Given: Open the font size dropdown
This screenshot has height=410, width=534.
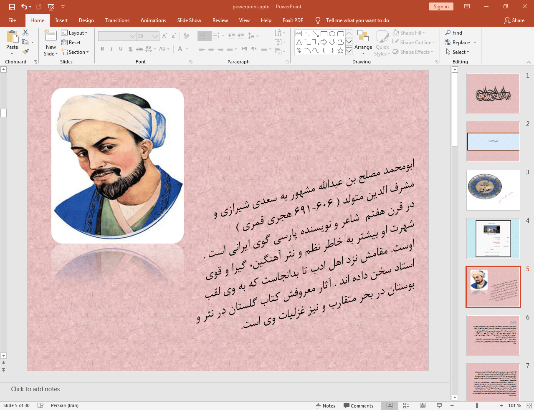Looking at the screenshot, I should pyautogui.click(x=155, y=36).
